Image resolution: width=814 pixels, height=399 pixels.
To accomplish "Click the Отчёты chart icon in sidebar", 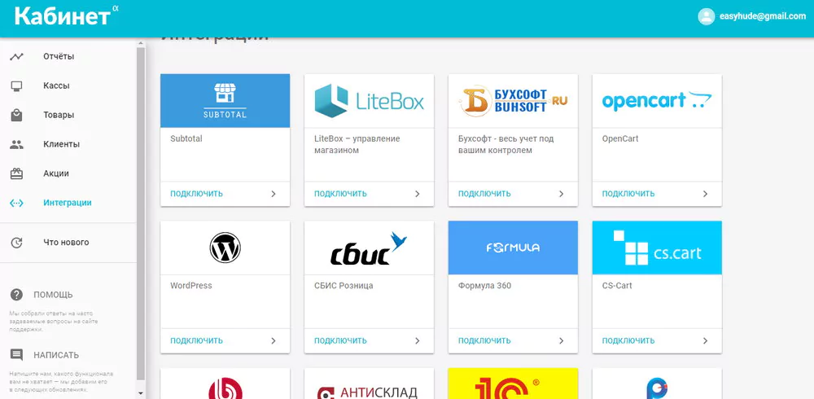I will click(16, 57).
